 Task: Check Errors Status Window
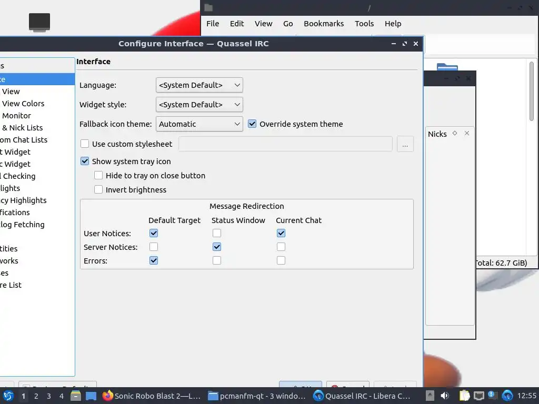point(216,260)
